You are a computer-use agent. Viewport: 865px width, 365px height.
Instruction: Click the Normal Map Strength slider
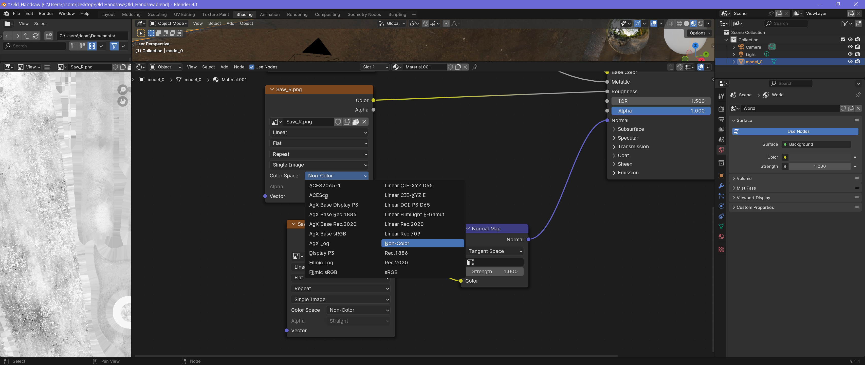pos(495,271)
